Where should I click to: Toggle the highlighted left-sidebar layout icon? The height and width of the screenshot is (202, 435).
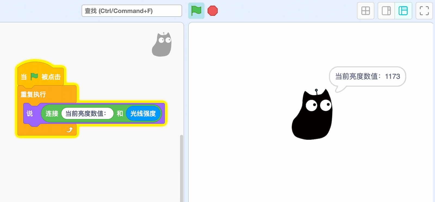403,11
